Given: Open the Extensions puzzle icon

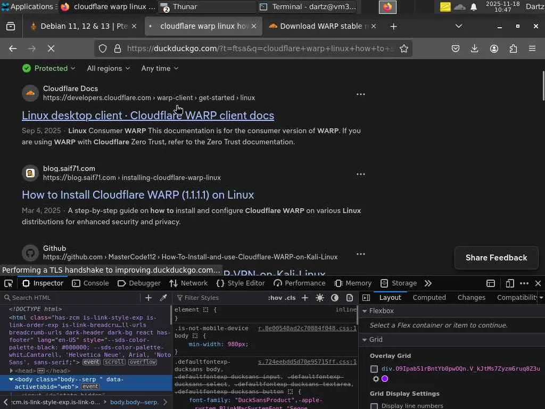Looking at the screenshot, I should coord(513,48).
